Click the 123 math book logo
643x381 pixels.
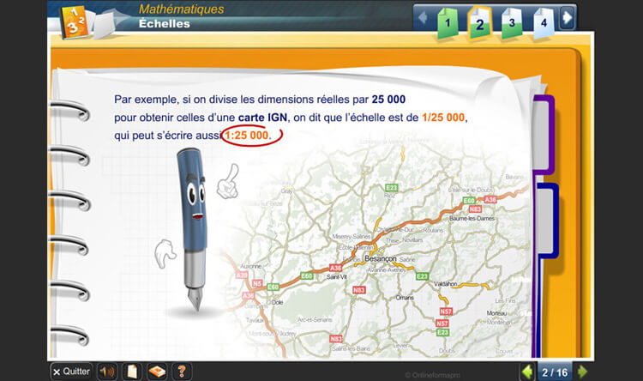pyautogui.click(x=75, y=21)
